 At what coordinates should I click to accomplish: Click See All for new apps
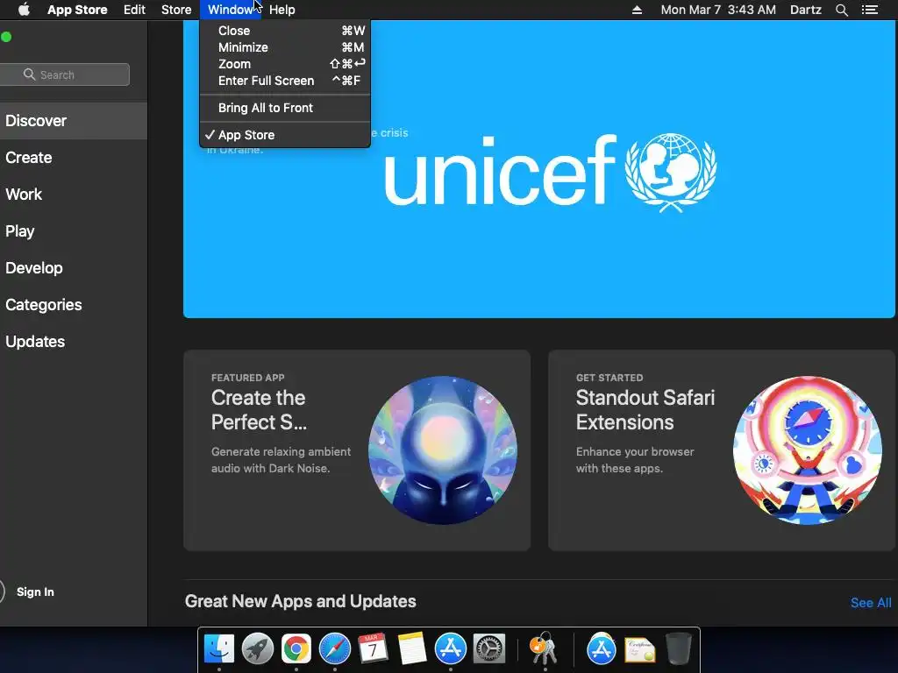(871, 603)
